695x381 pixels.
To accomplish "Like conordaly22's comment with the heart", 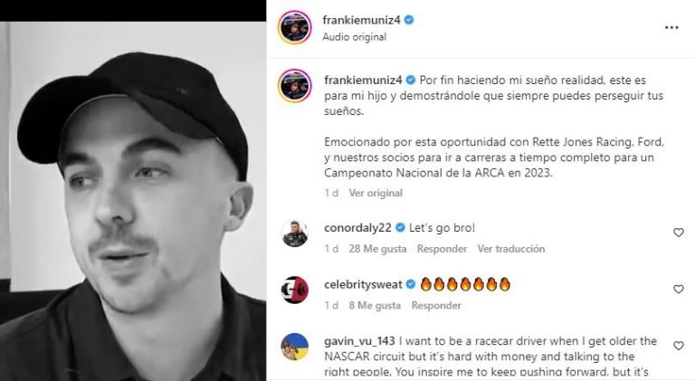I will tap(679, 233).
